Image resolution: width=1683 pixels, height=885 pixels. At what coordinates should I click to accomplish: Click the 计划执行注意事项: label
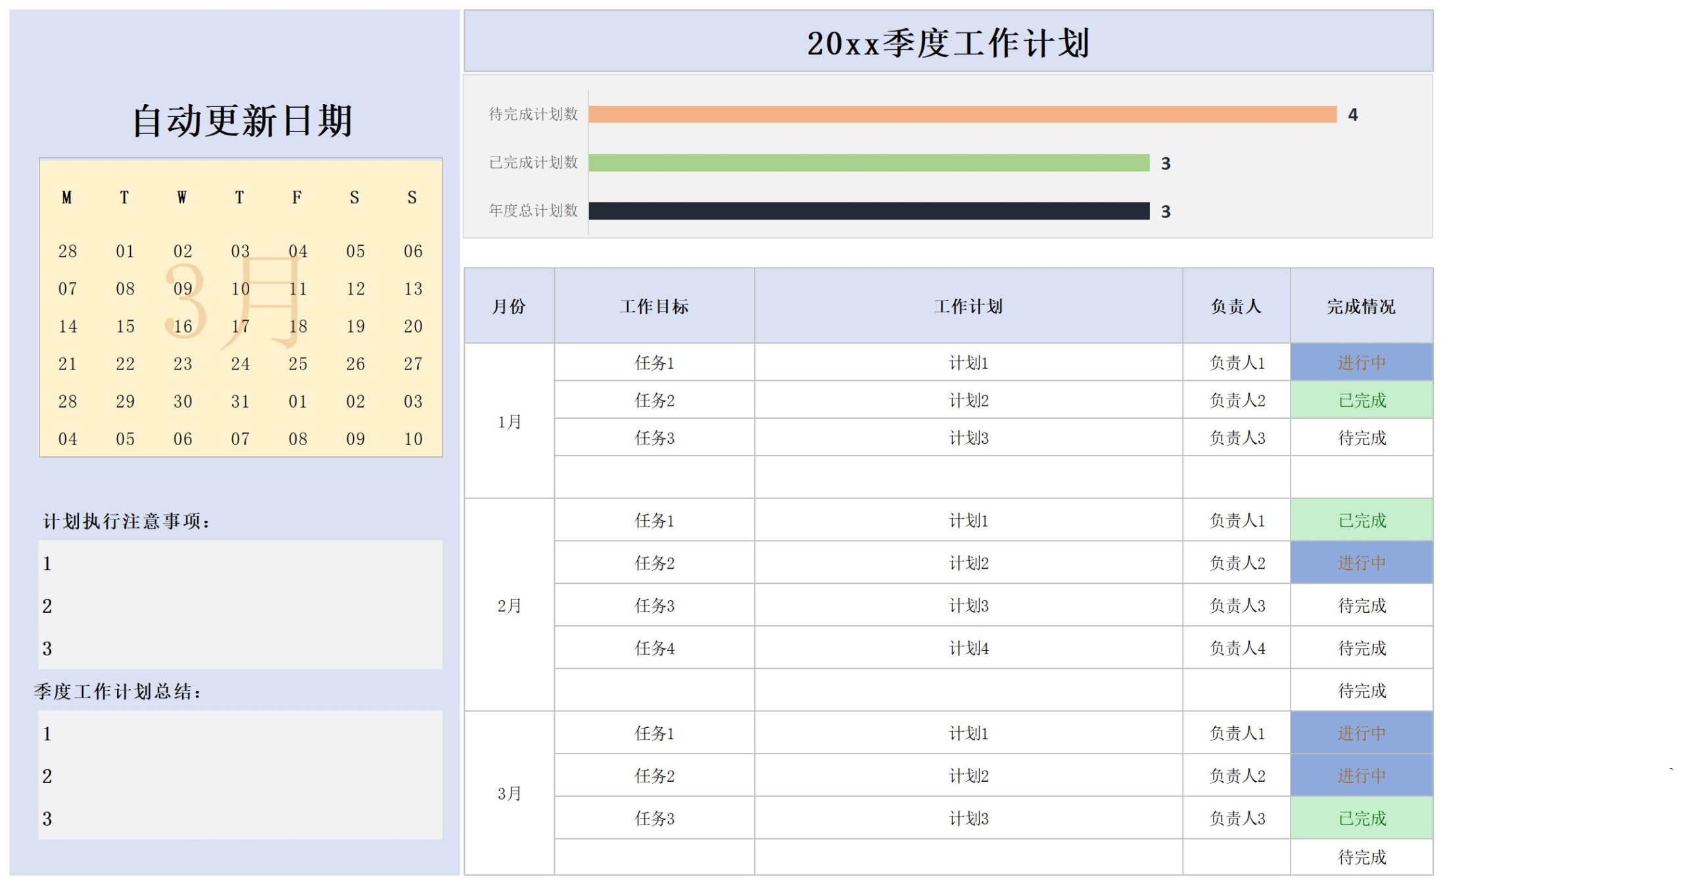[x=127, y=521]
